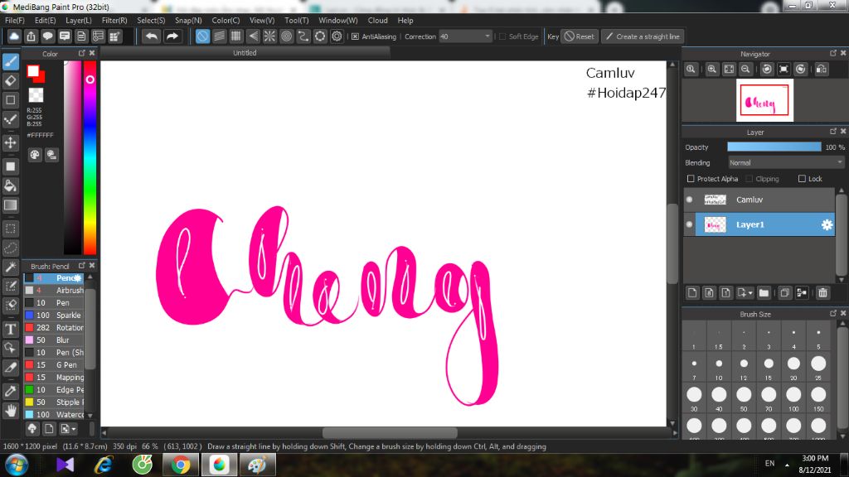Click the Navigator canvas thumbnail
Viewport: 849px width, 477px height.
point(764,100)
